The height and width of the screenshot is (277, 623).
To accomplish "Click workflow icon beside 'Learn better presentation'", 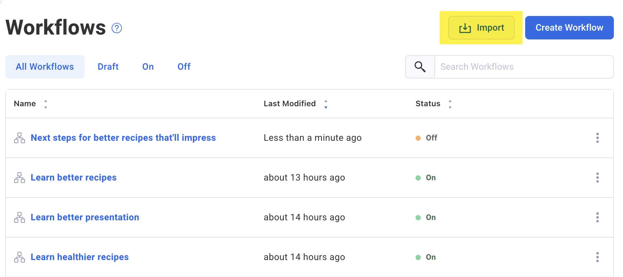I will point(20,217).
